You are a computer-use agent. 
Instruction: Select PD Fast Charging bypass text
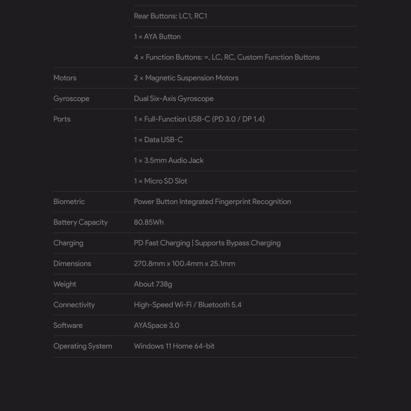coord(207,243)
